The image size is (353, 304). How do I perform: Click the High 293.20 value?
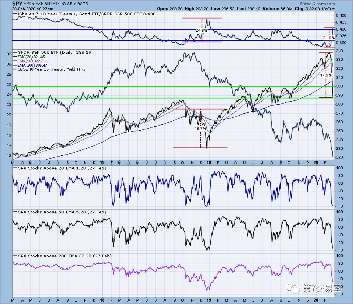(197, 9)
